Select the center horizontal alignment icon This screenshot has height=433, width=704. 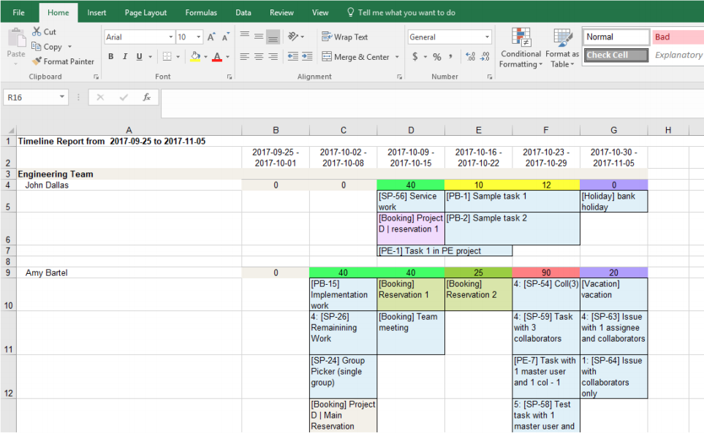click(x=259, y=57)
